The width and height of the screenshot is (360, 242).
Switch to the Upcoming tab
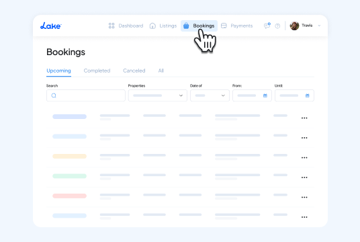[x=59, y=71]
